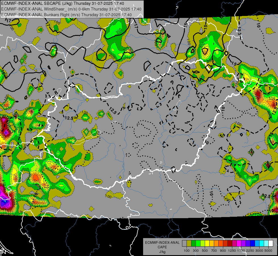Click the 900 tick label in the legend
The width and height of the screenshot is (278, 256).
coord(223,251)
